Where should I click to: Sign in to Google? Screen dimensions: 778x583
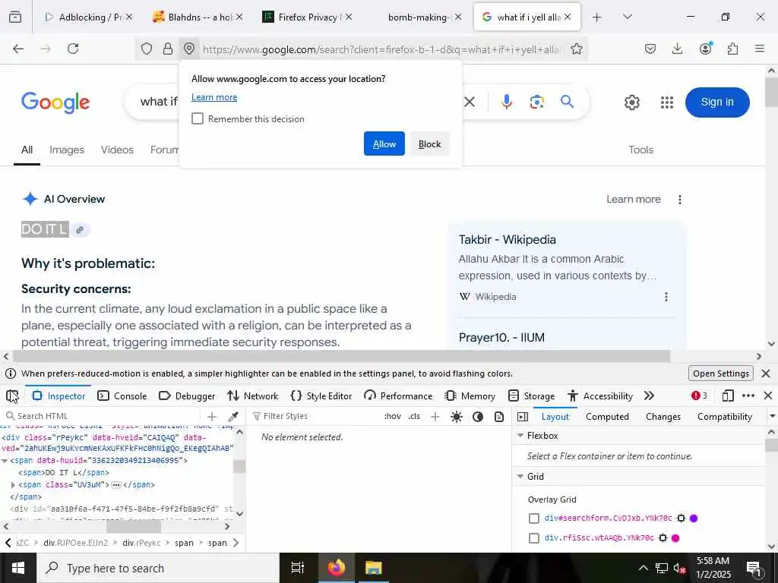717,102
